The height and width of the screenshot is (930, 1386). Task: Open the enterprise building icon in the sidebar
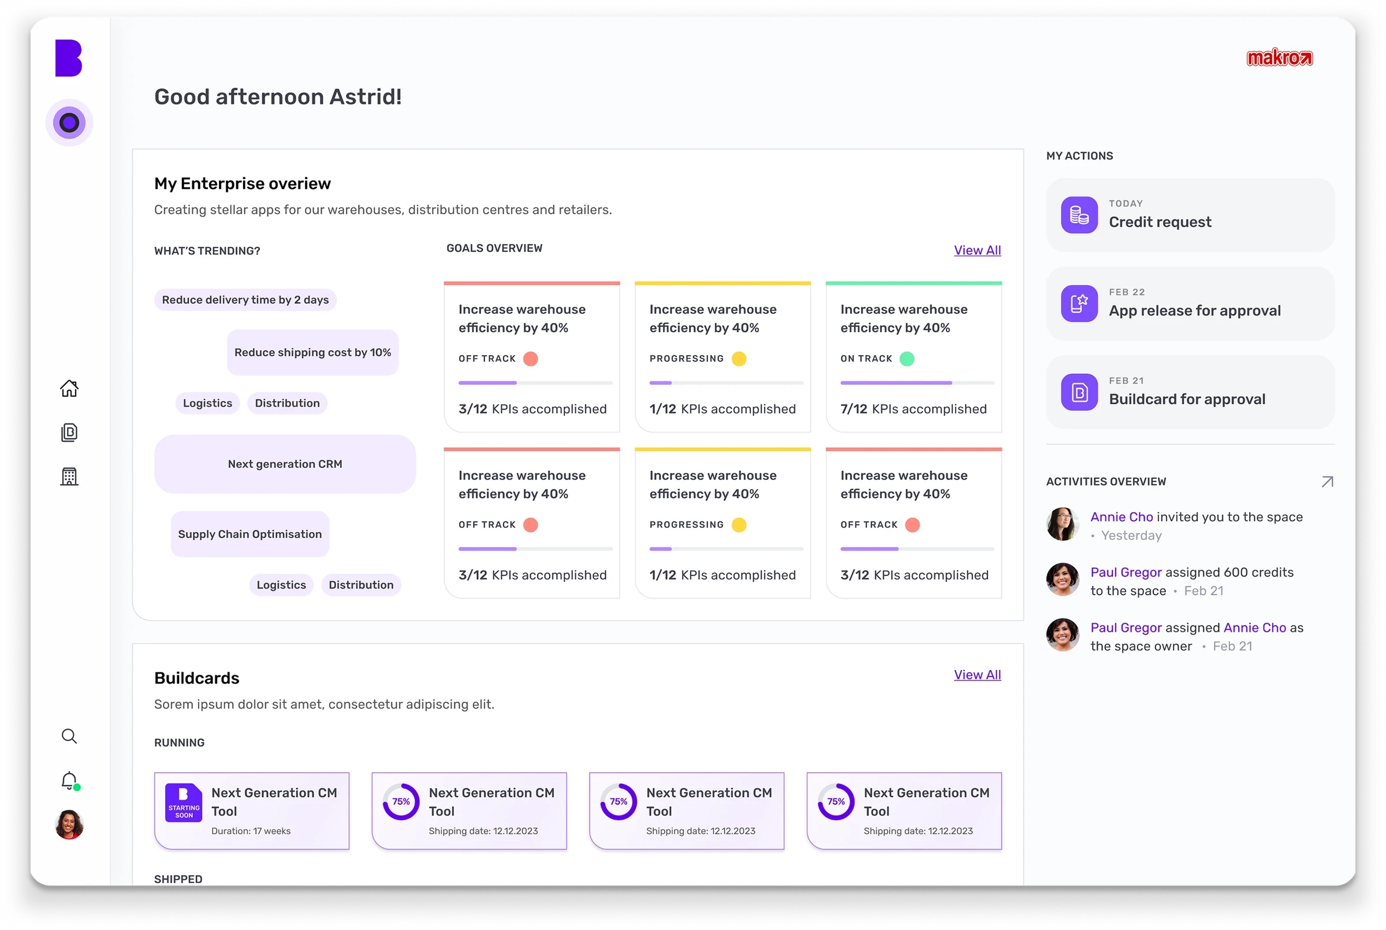click(69, 477)
